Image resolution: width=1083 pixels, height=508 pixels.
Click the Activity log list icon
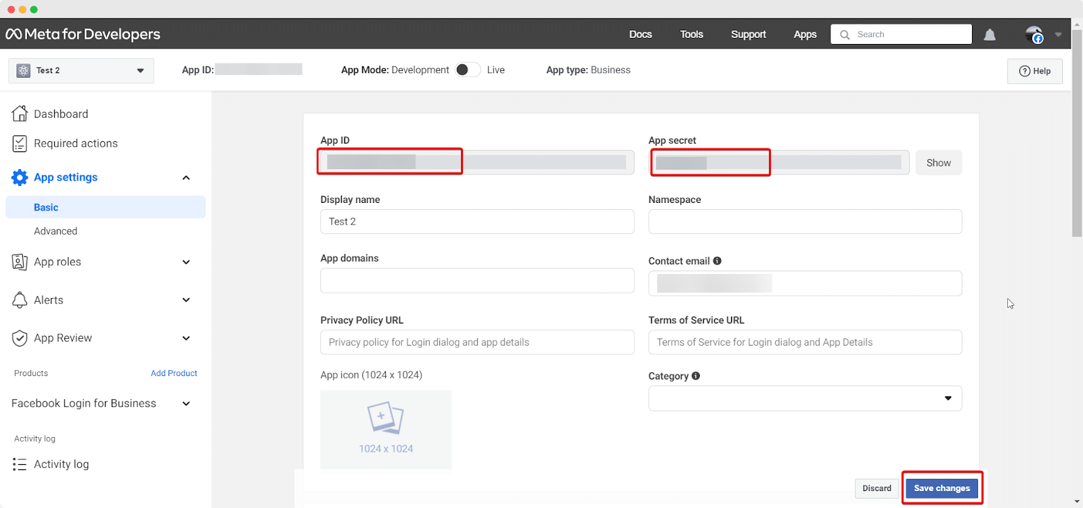coord(20,464)
